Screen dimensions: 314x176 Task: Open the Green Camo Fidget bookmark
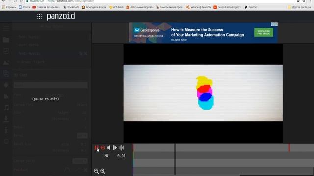point(227,7)
